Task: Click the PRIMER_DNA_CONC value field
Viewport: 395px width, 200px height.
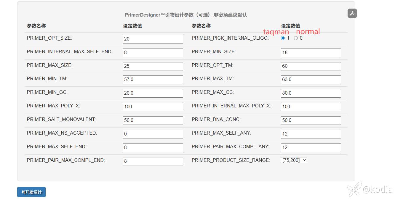Action: [311, 120]
